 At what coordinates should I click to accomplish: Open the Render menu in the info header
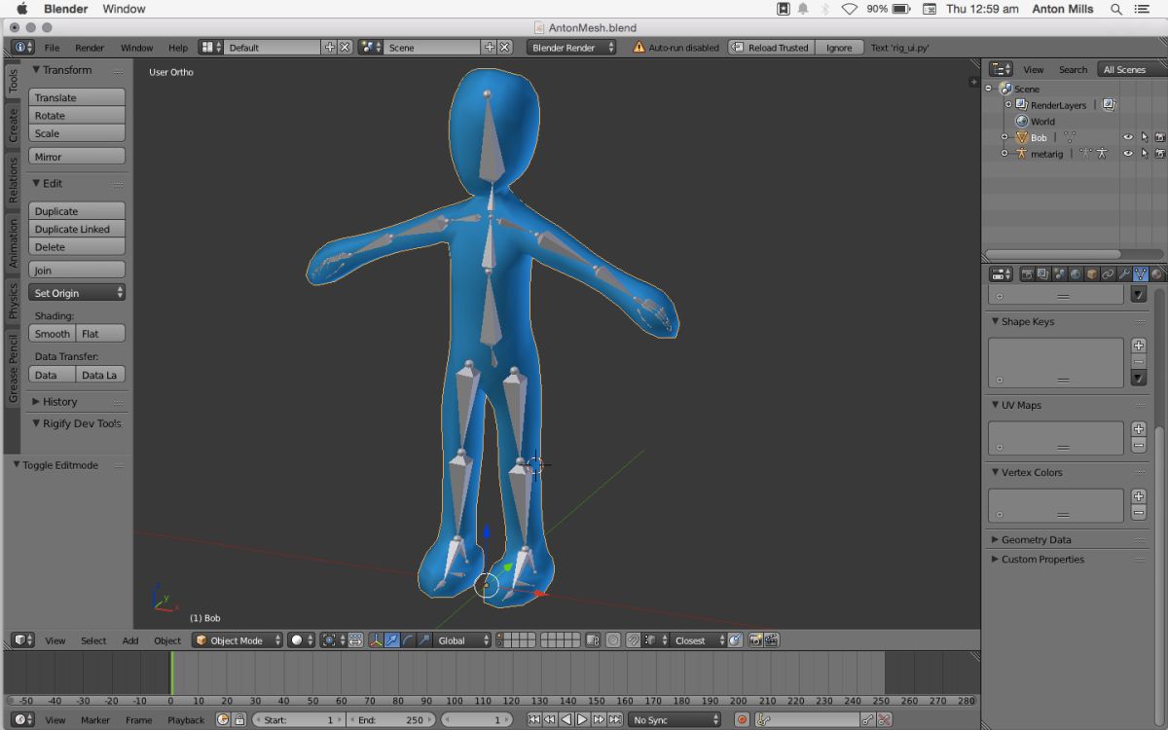90,47
